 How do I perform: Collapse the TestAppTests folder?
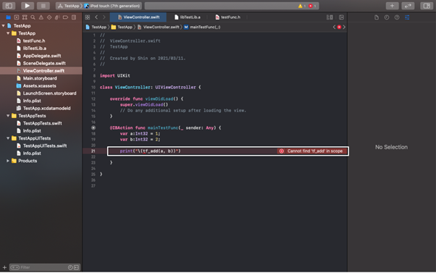[8, 116]
